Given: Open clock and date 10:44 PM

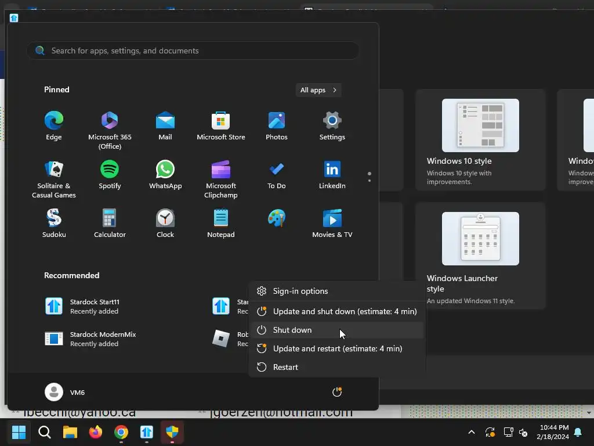Looking at the screenshot, I should (553, 432).
